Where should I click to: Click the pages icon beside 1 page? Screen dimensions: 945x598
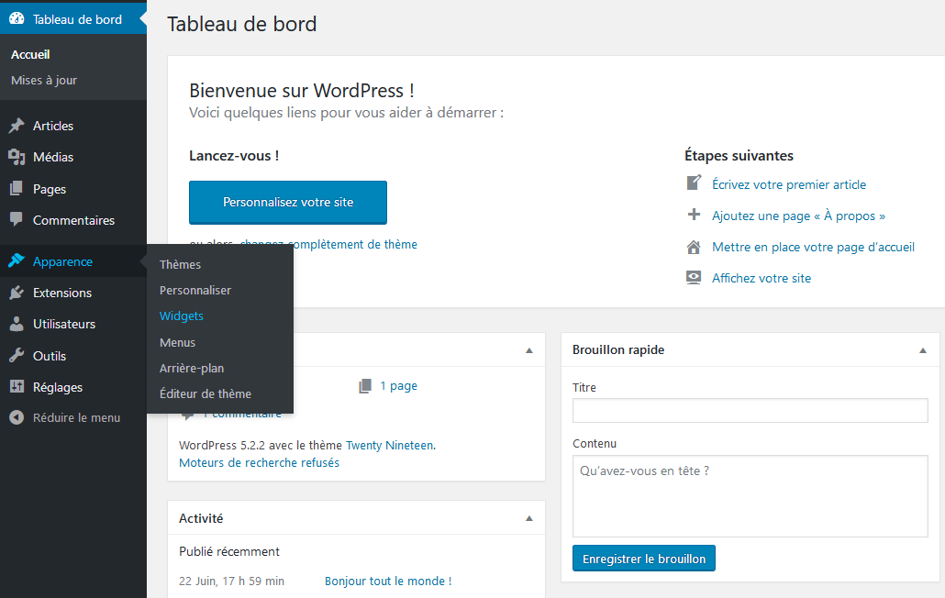click(x=364, y=386)
